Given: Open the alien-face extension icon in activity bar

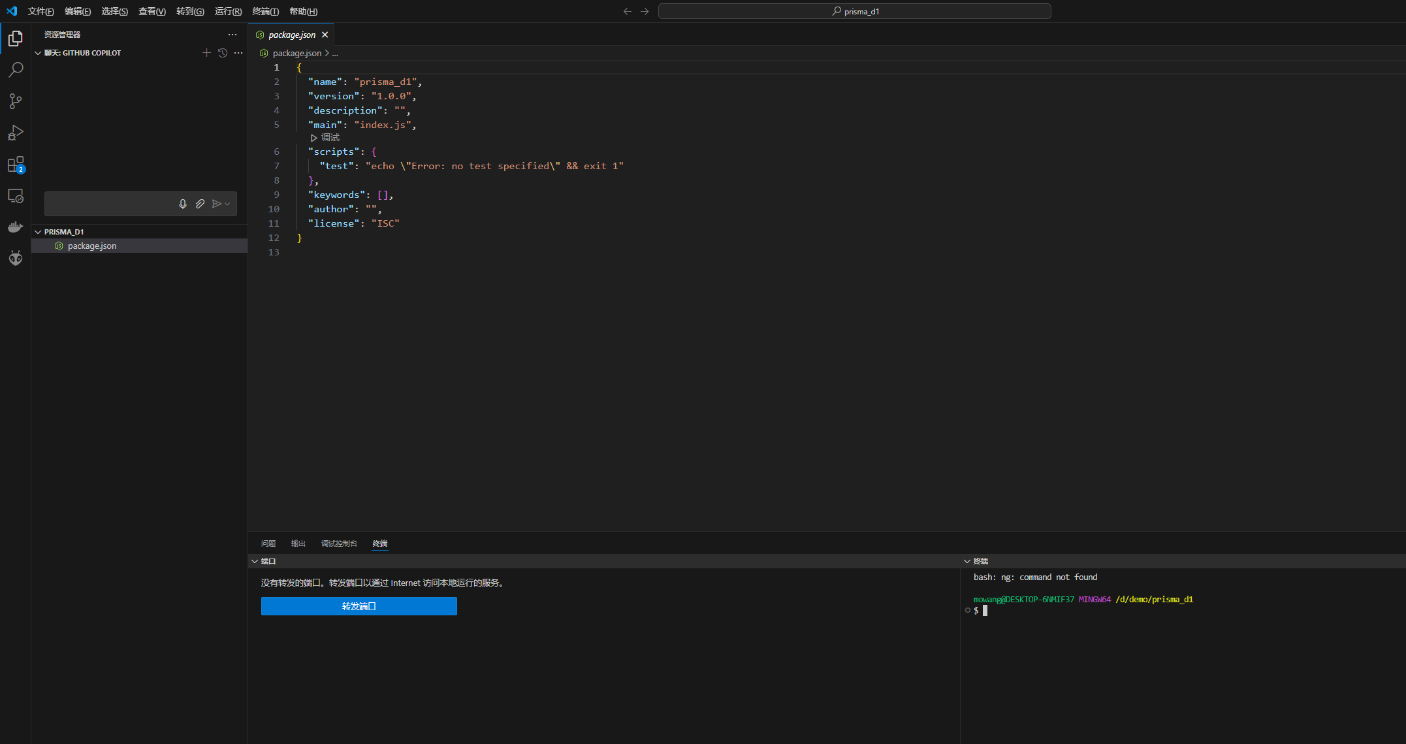Looking at the screenshot, I should [16, 258].
